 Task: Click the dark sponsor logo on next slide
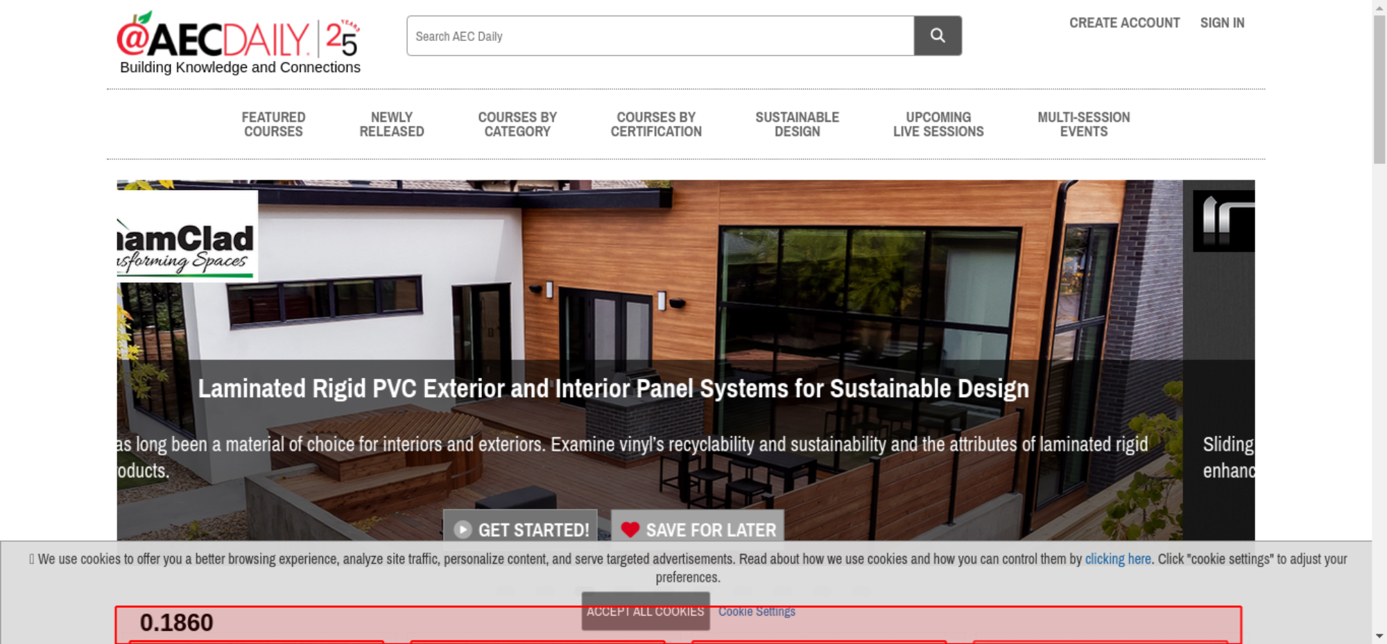1223,220
